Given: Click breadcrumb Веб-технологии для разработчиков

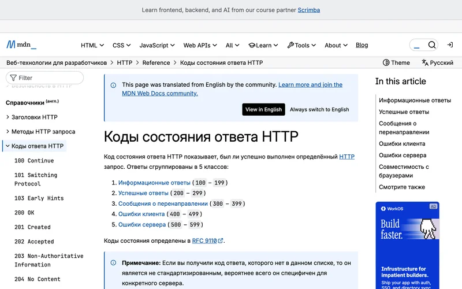Looking at the screenshot, I should click(x=57, y=62).
